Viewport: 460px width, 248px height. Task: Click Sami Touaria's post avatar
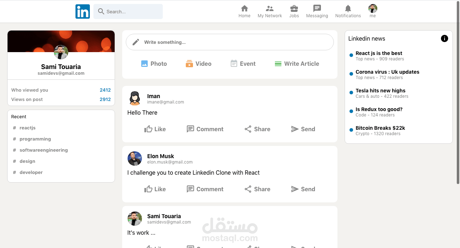(135, 219)
